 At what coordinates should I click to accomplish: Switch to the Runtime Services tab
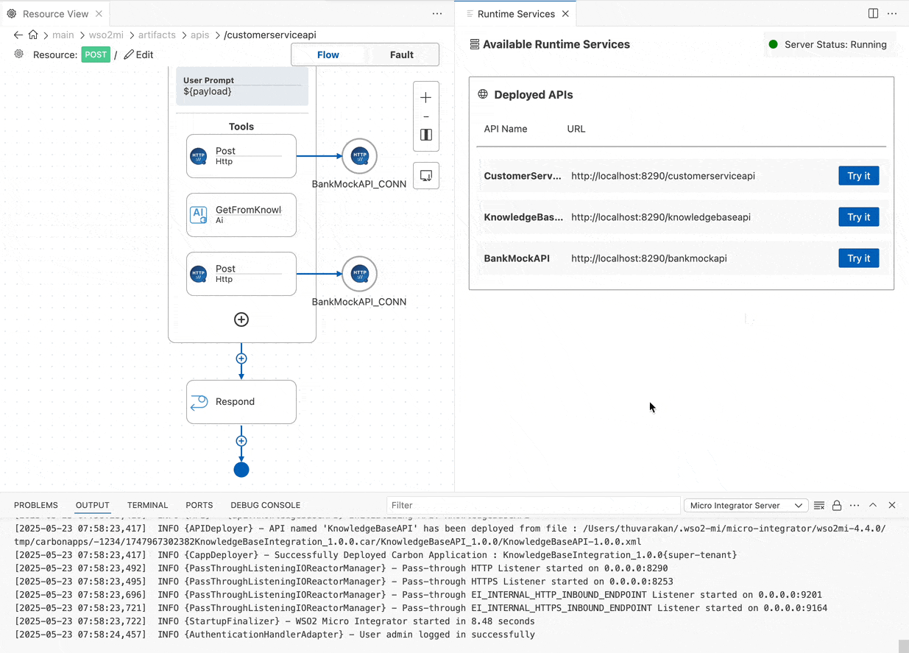tap(516, 14)
